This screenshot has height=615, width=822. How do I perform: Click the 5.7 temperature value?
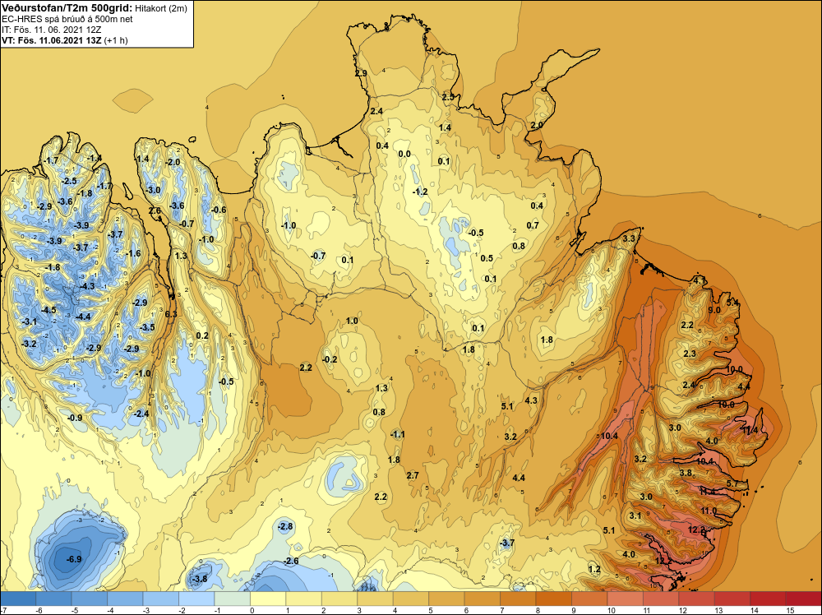[x=733, y=483]
